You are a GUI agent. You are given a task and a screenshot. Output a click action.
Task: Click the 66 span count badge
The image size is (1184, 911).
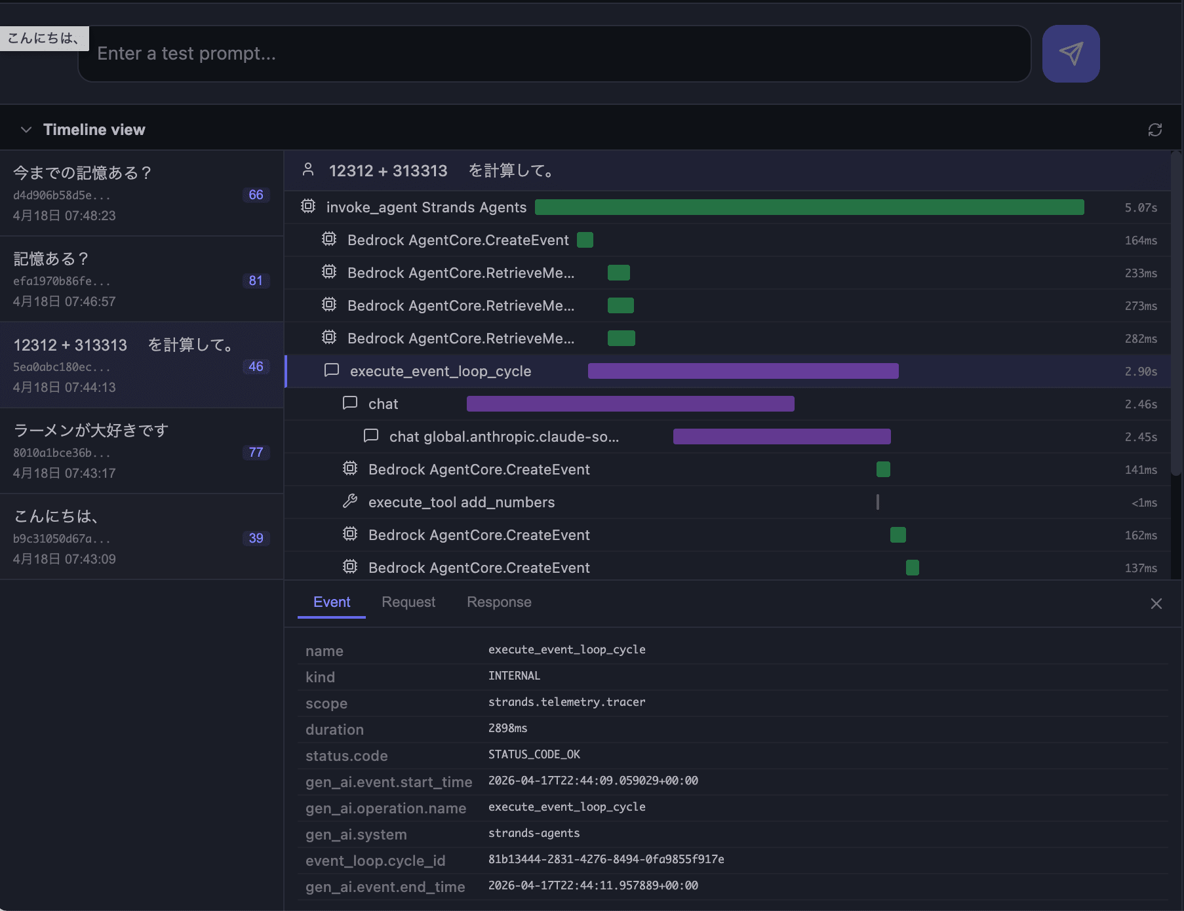coord(256,195)
